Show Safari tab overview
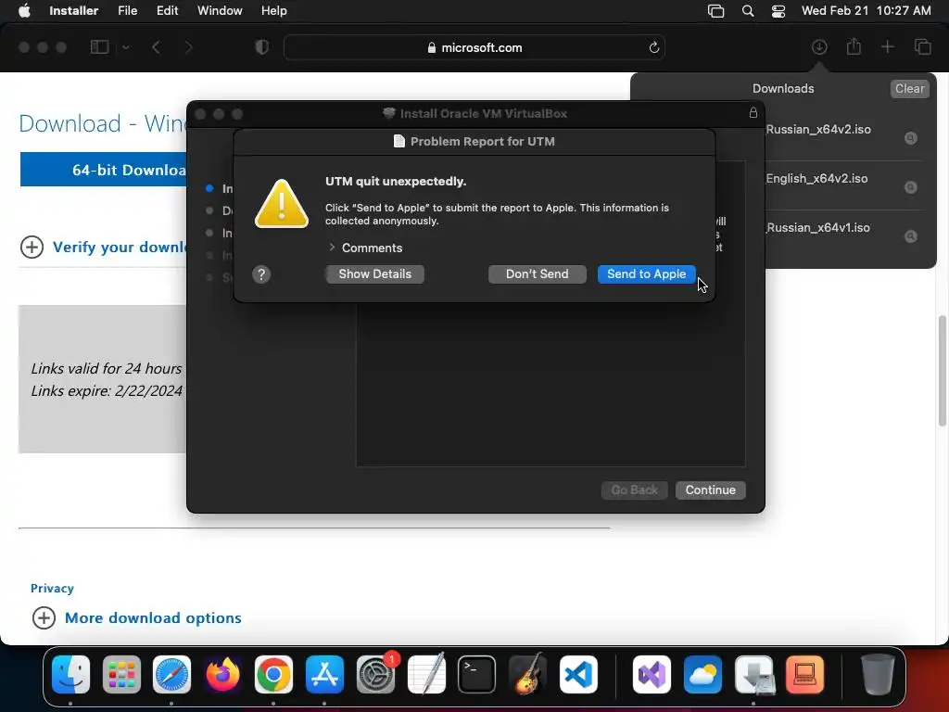The width and height of the screenshot is (949, 712). pos(922,46)
